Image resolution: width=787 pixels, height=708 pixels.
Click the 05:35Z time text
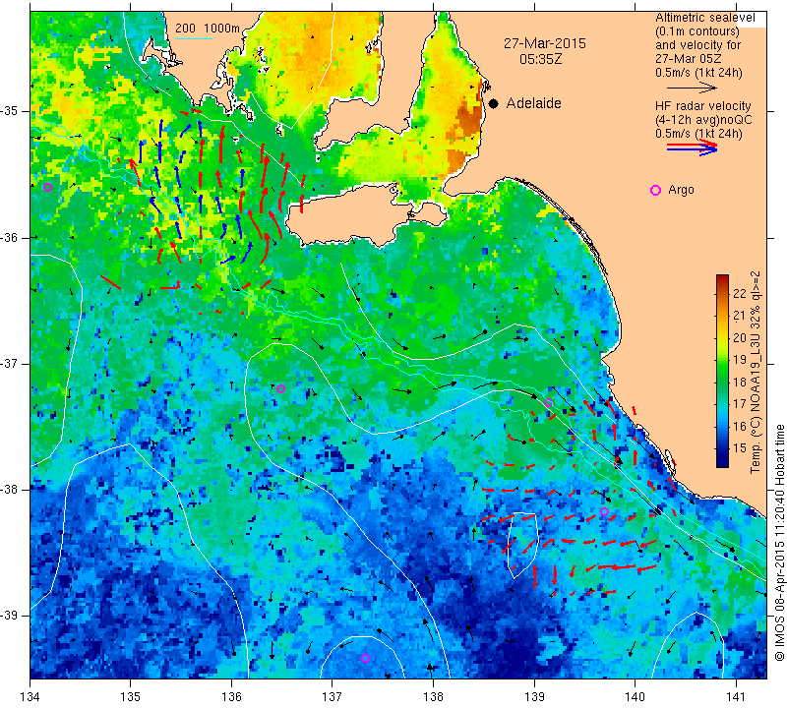pyautogui.click(x=540, y=59)
